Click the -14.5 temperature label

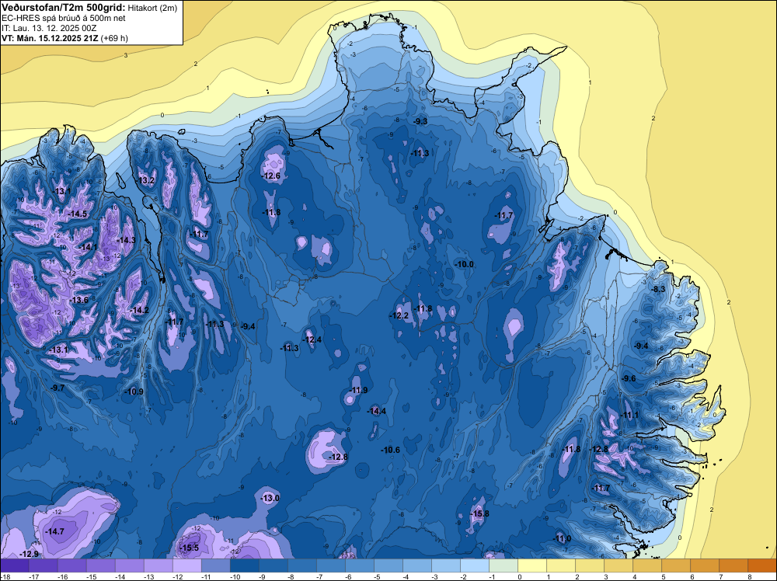(x=77, y=214)
